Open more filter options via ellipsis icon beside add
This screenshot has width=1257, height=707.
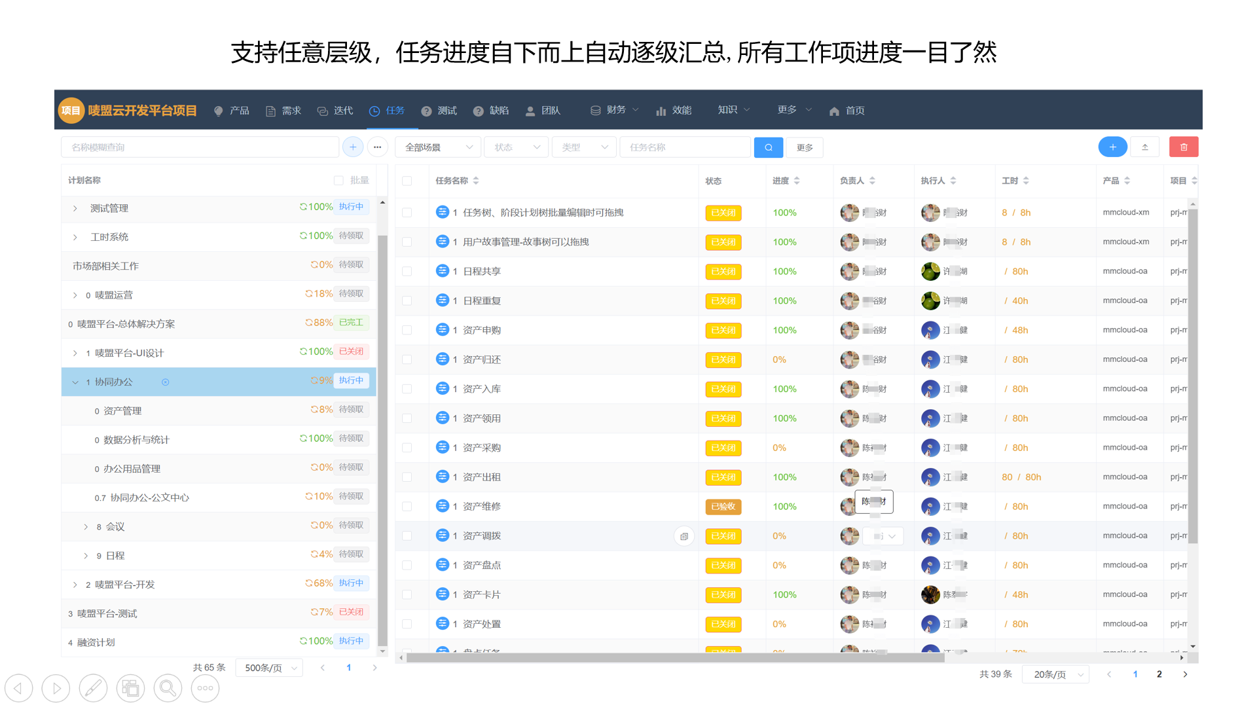pyautogui.click(x=378, y=147)
